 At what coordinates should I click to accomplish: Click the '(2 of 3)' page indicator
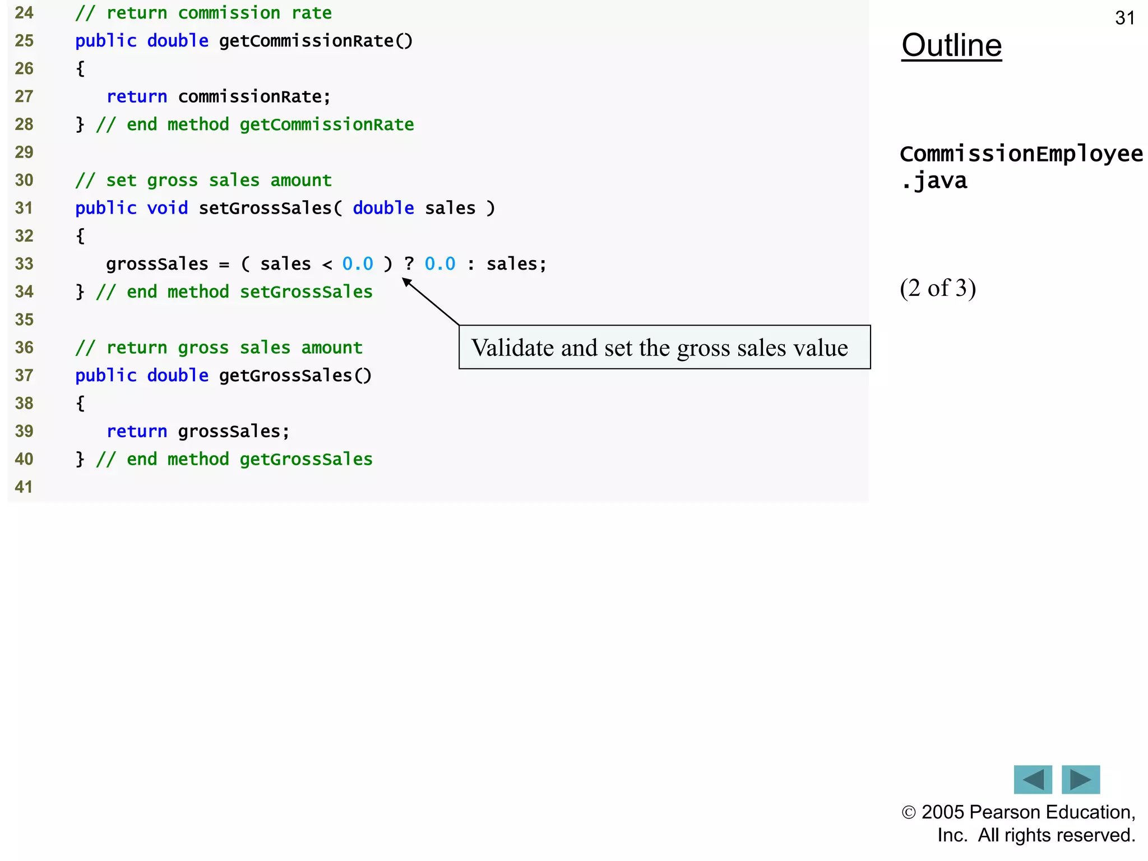point(938,288)
